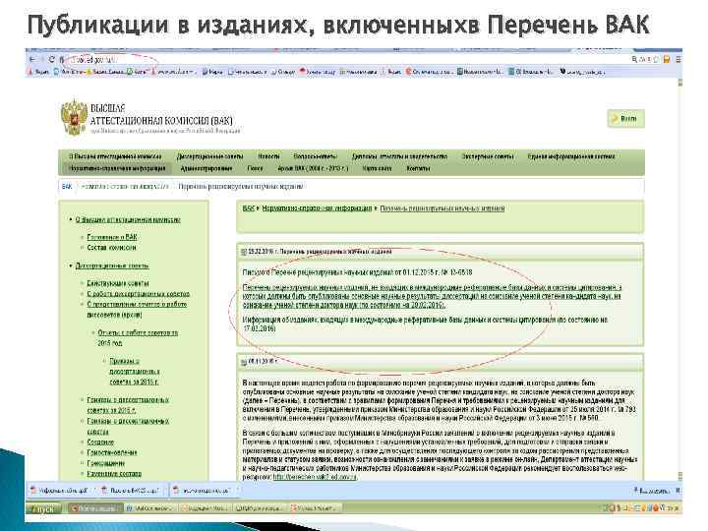Open the Поиск nav item
The width and height of the screenshot is (708, 531).
point(255,168)
